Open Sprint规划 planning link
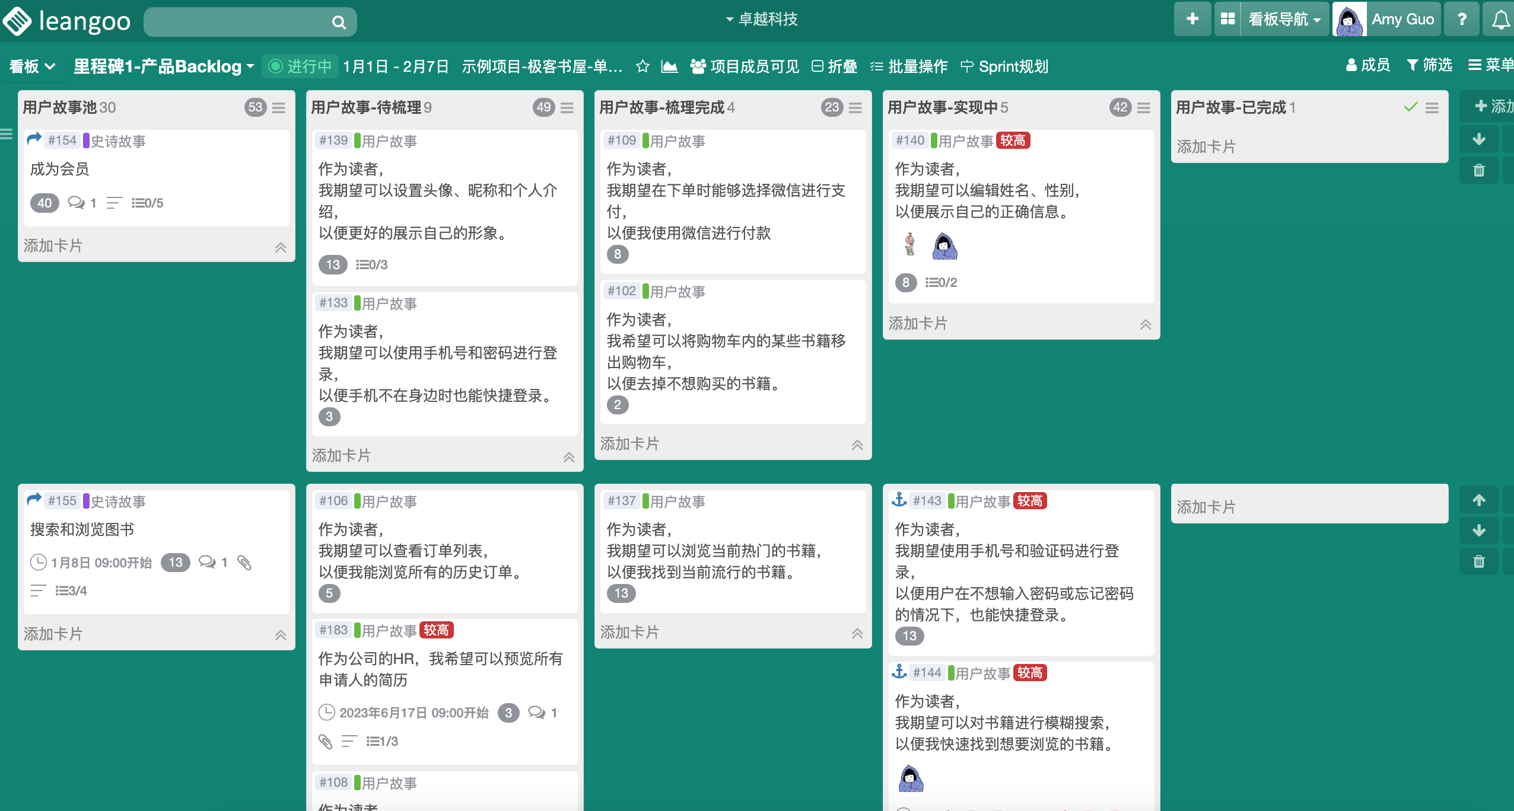Viewport: 1514px width, 811px height. (x=1004, y=66)
